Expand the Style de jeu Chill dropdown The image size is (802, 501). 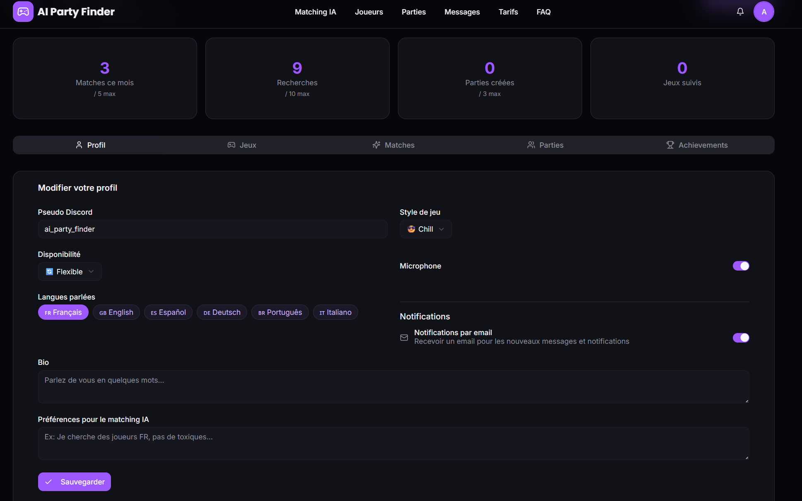(x=426, y=229)
